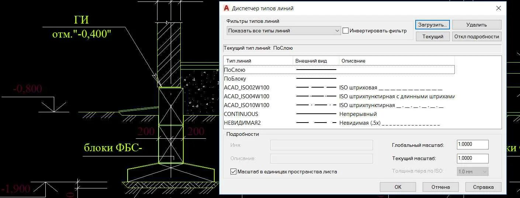The width and height of the screenshot is (520, 198).
Task: Click the Внешний вид column header
Action: tap(316, 61)
